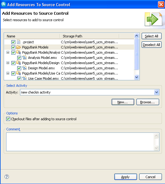The width and height of the screenshot is (165, 184).
Task: Click the Browse... activity button
Action: point(147,102)
